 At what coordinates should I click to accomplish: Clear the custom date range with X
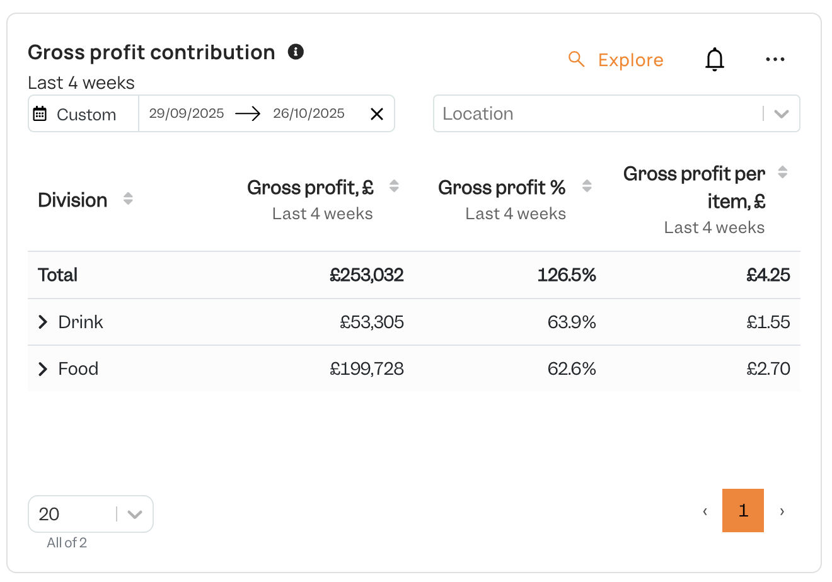tap(377, 114)
